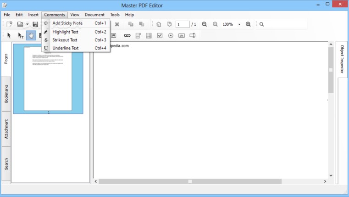Switch to the Bookmarks side tab
This screenshot has width=349, height=197.
click(x=6, y=94)
